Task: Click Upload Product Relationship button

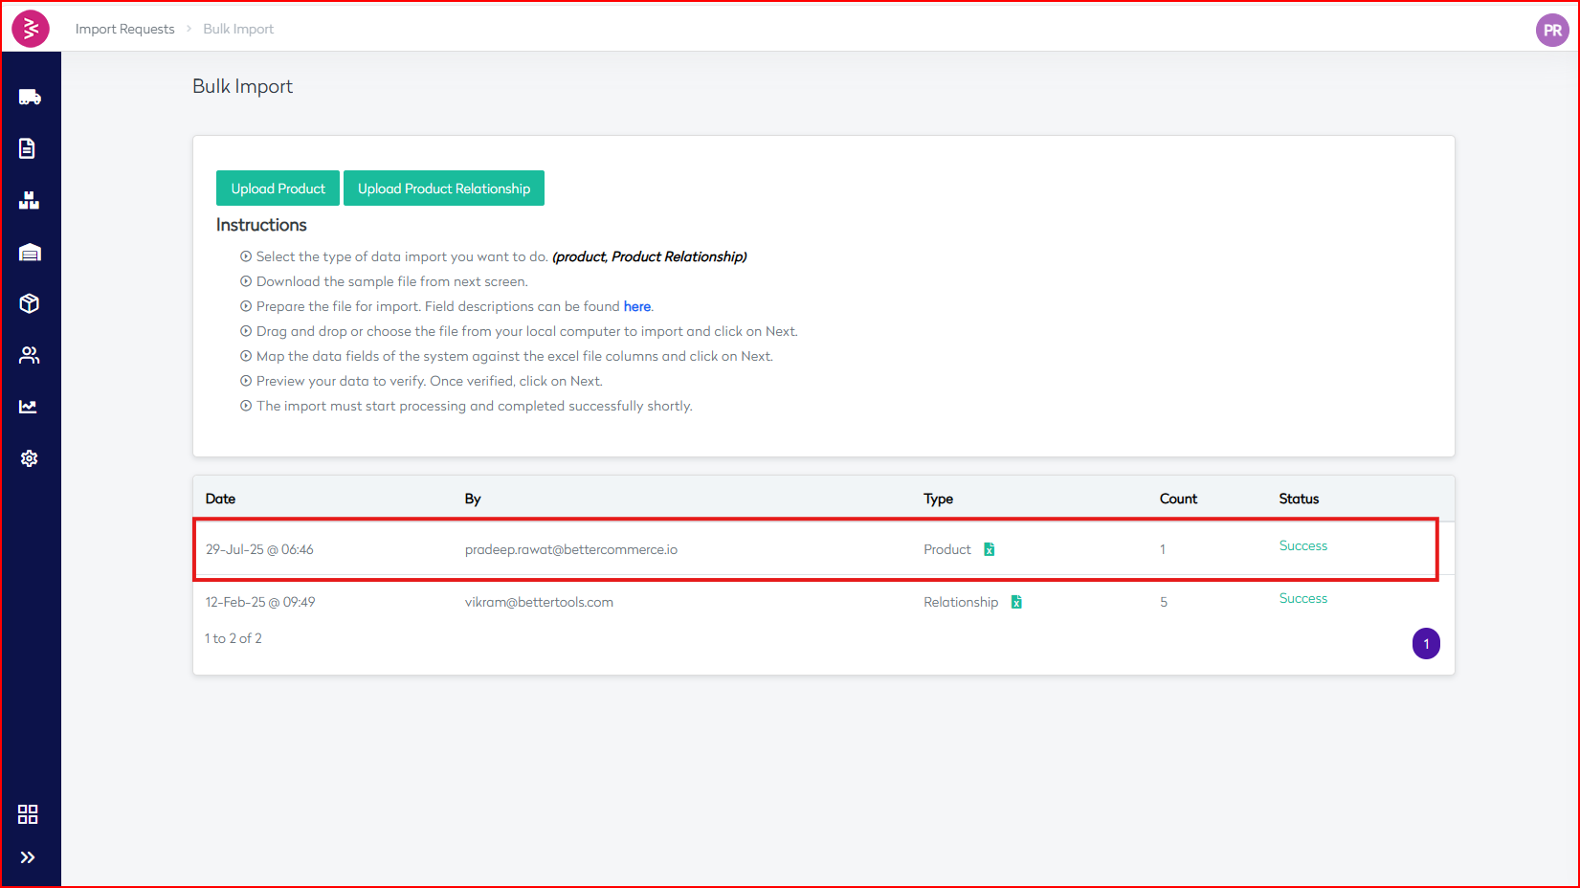Action: point(443,189)
